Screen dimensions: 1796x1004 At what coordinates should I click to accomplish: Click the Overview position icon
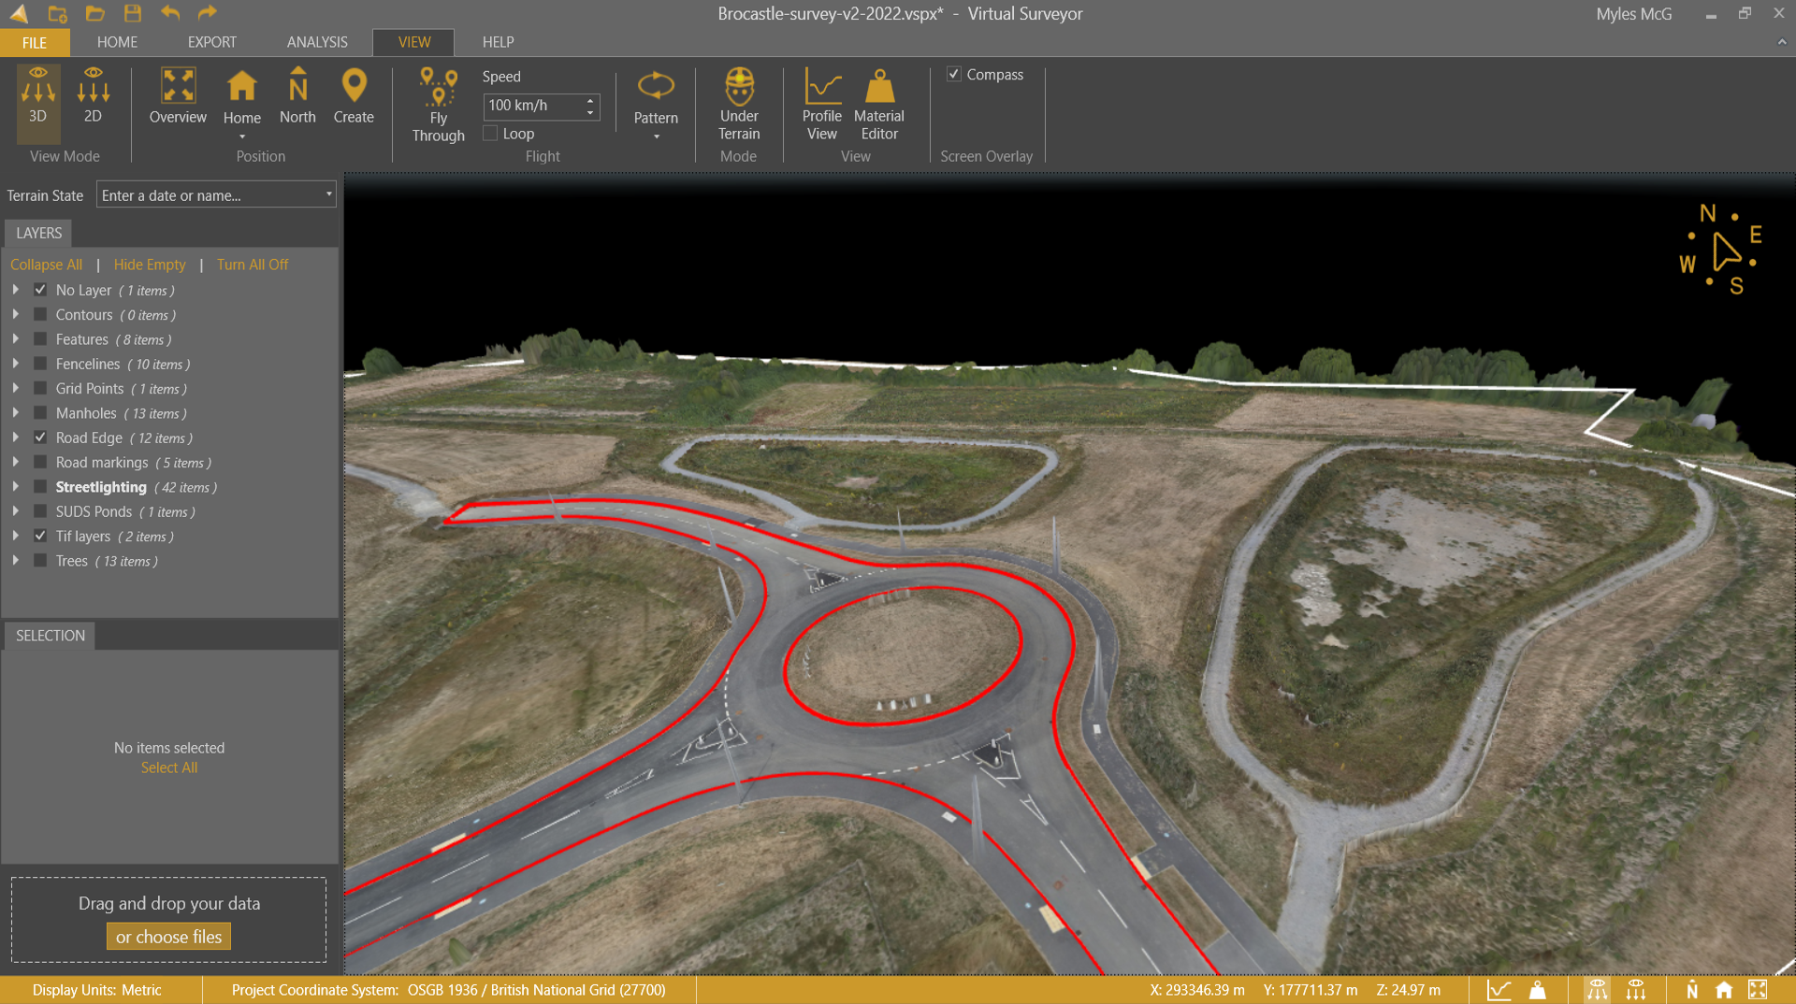click(x=178, y=95)
